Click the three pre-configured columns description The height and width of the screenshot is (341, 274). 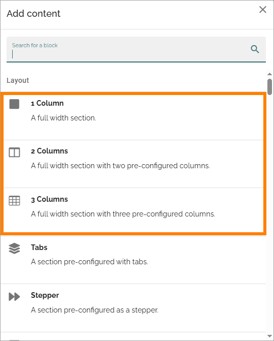[x=123, y=214]
